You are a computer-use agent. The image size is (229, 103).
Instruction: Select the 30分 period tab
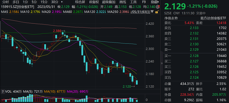(x=55, y=2)
